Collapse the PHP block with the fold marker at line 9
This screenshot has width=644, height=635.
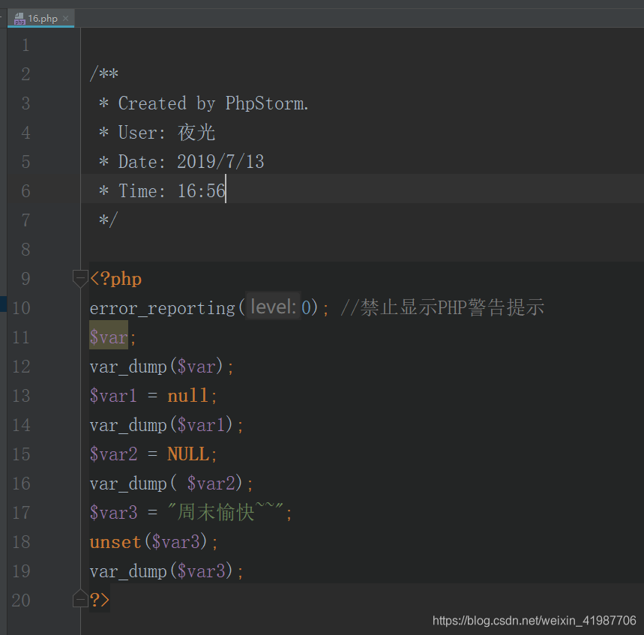point(80,278)
